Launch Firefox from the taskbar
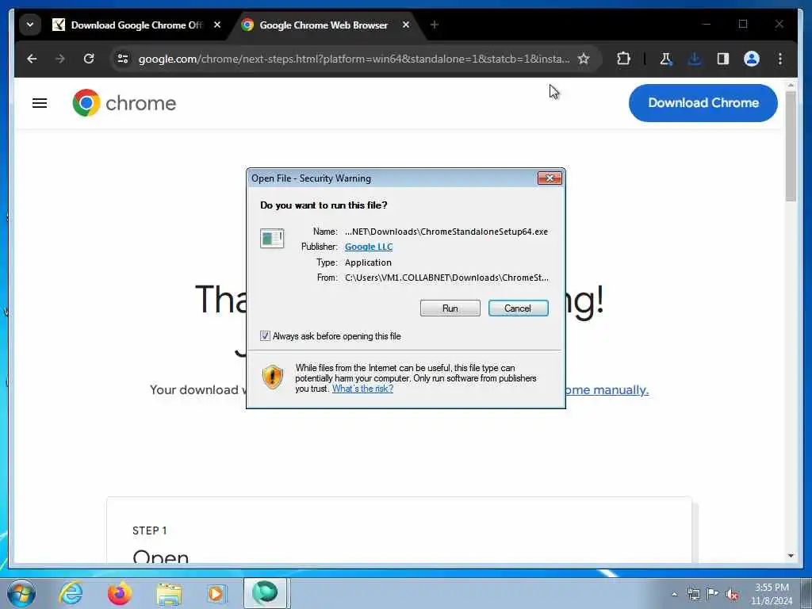This screenshot has height=609, width=812. pyautogui.click(x=120, y=593)
